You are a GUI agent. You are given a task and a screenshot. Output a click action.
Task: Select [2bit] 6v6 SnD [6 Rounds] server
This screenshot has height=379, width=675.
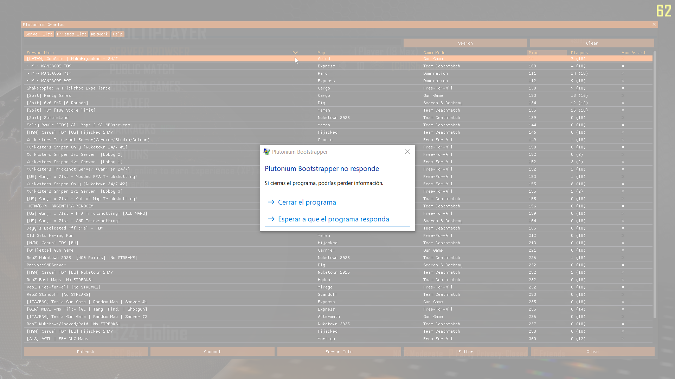pos(338,103)
